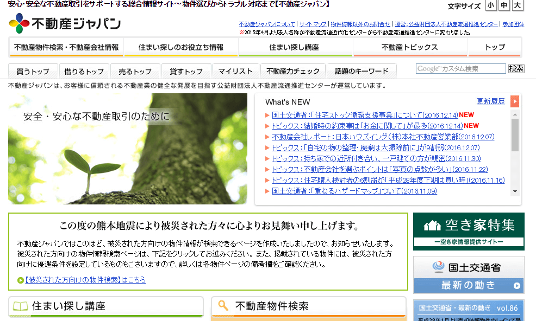536x321 pixels.
Task: Open 空き家特集 banner
Action: [x=469, y=232]
